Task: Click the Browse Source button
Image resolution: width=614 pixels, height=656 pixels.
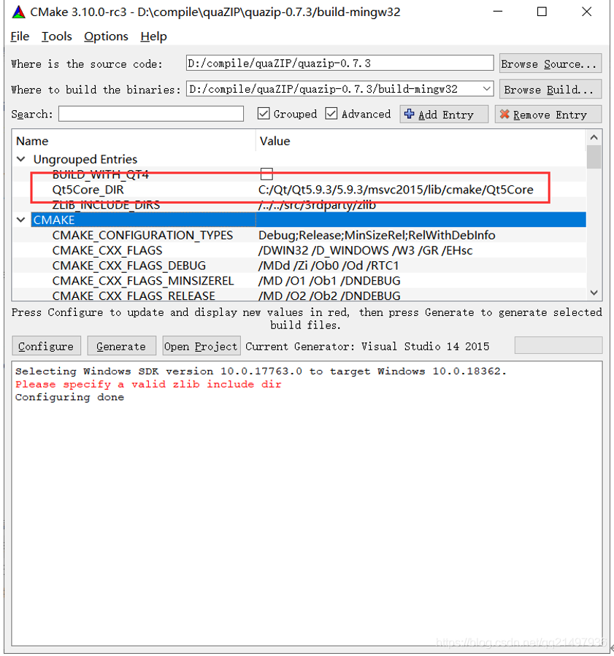Action: coord(550,63)
